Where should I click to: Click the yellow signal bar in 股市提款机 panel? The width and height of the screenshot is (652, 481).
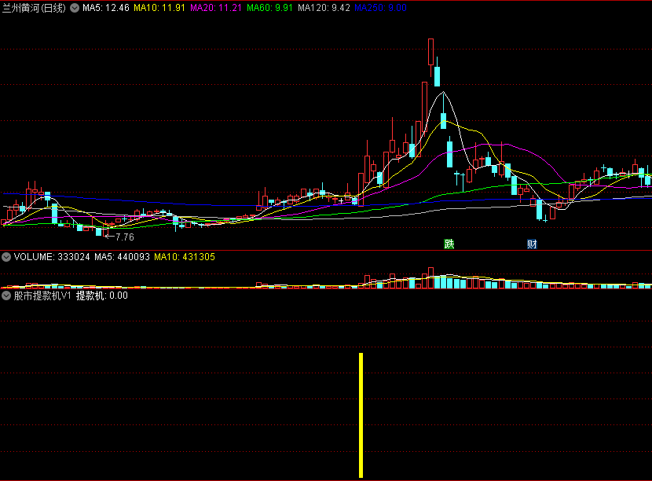pyautogui.click(x=361, y=415)
